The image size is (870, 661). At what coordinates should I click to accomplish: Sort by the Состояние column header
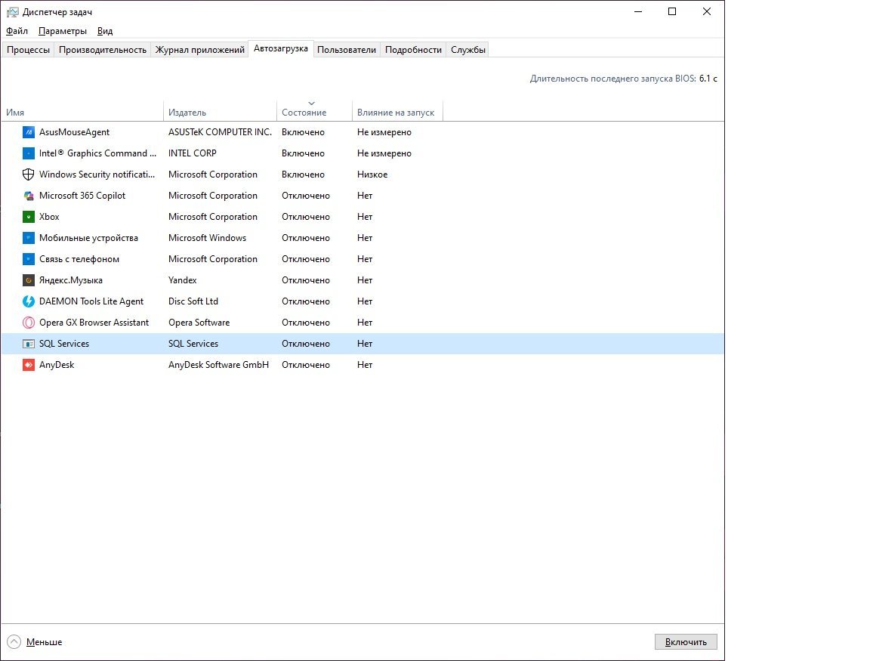(304, 113)
